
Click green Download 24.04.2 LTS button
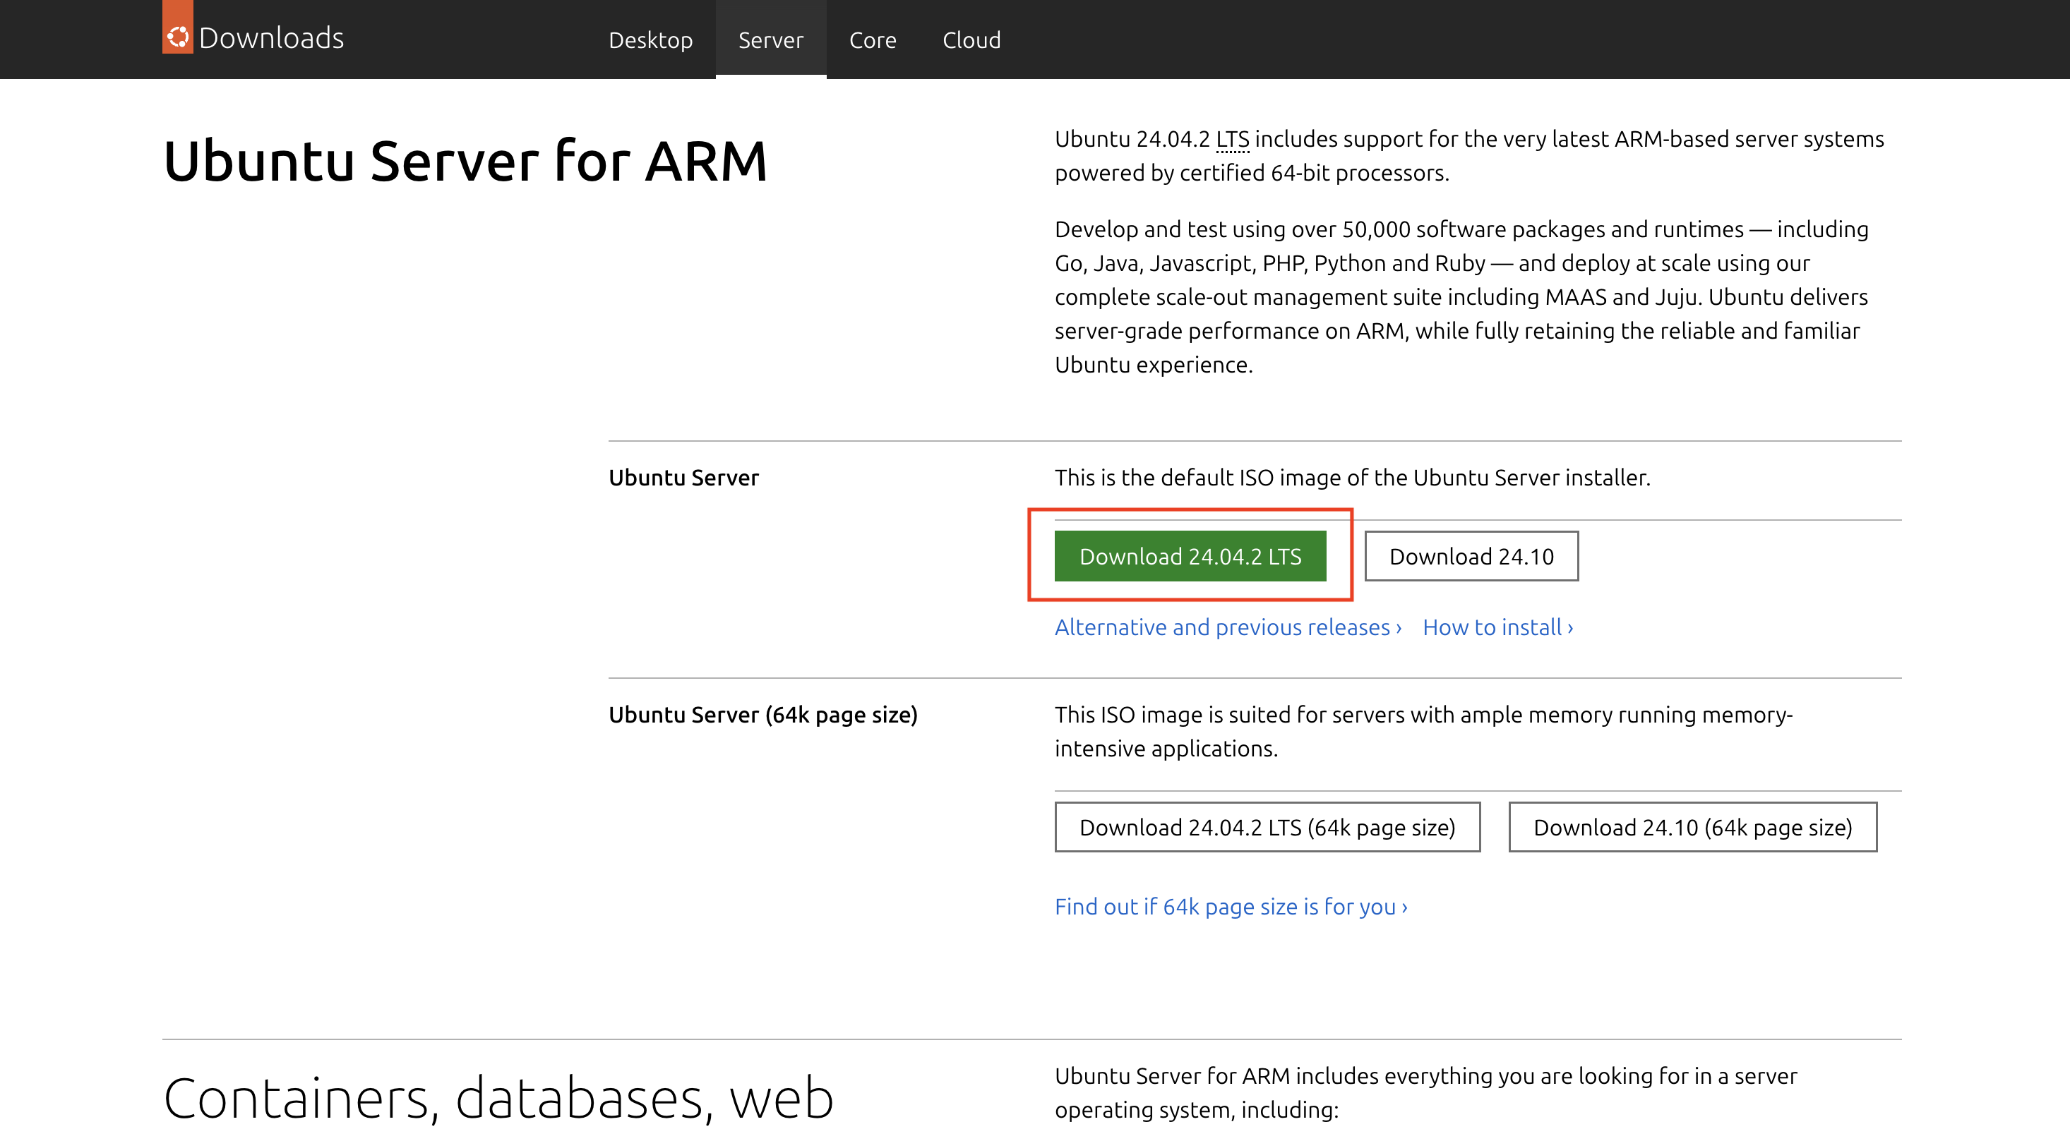[1190, 555]
